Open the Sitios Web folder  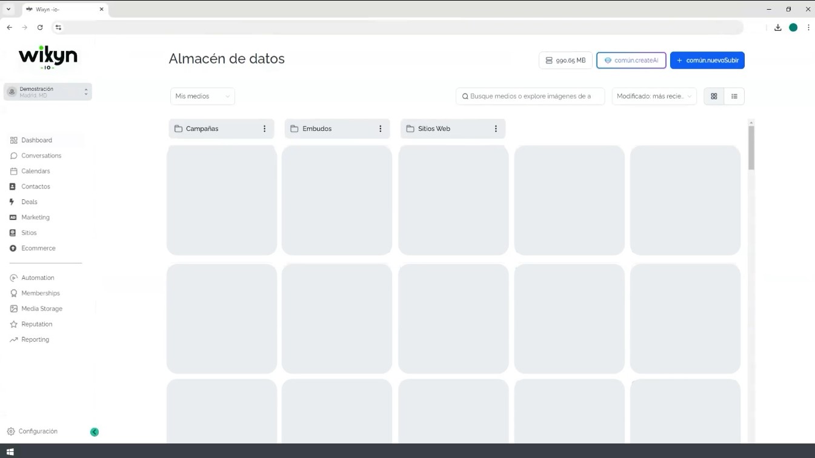tap(453, 128)
